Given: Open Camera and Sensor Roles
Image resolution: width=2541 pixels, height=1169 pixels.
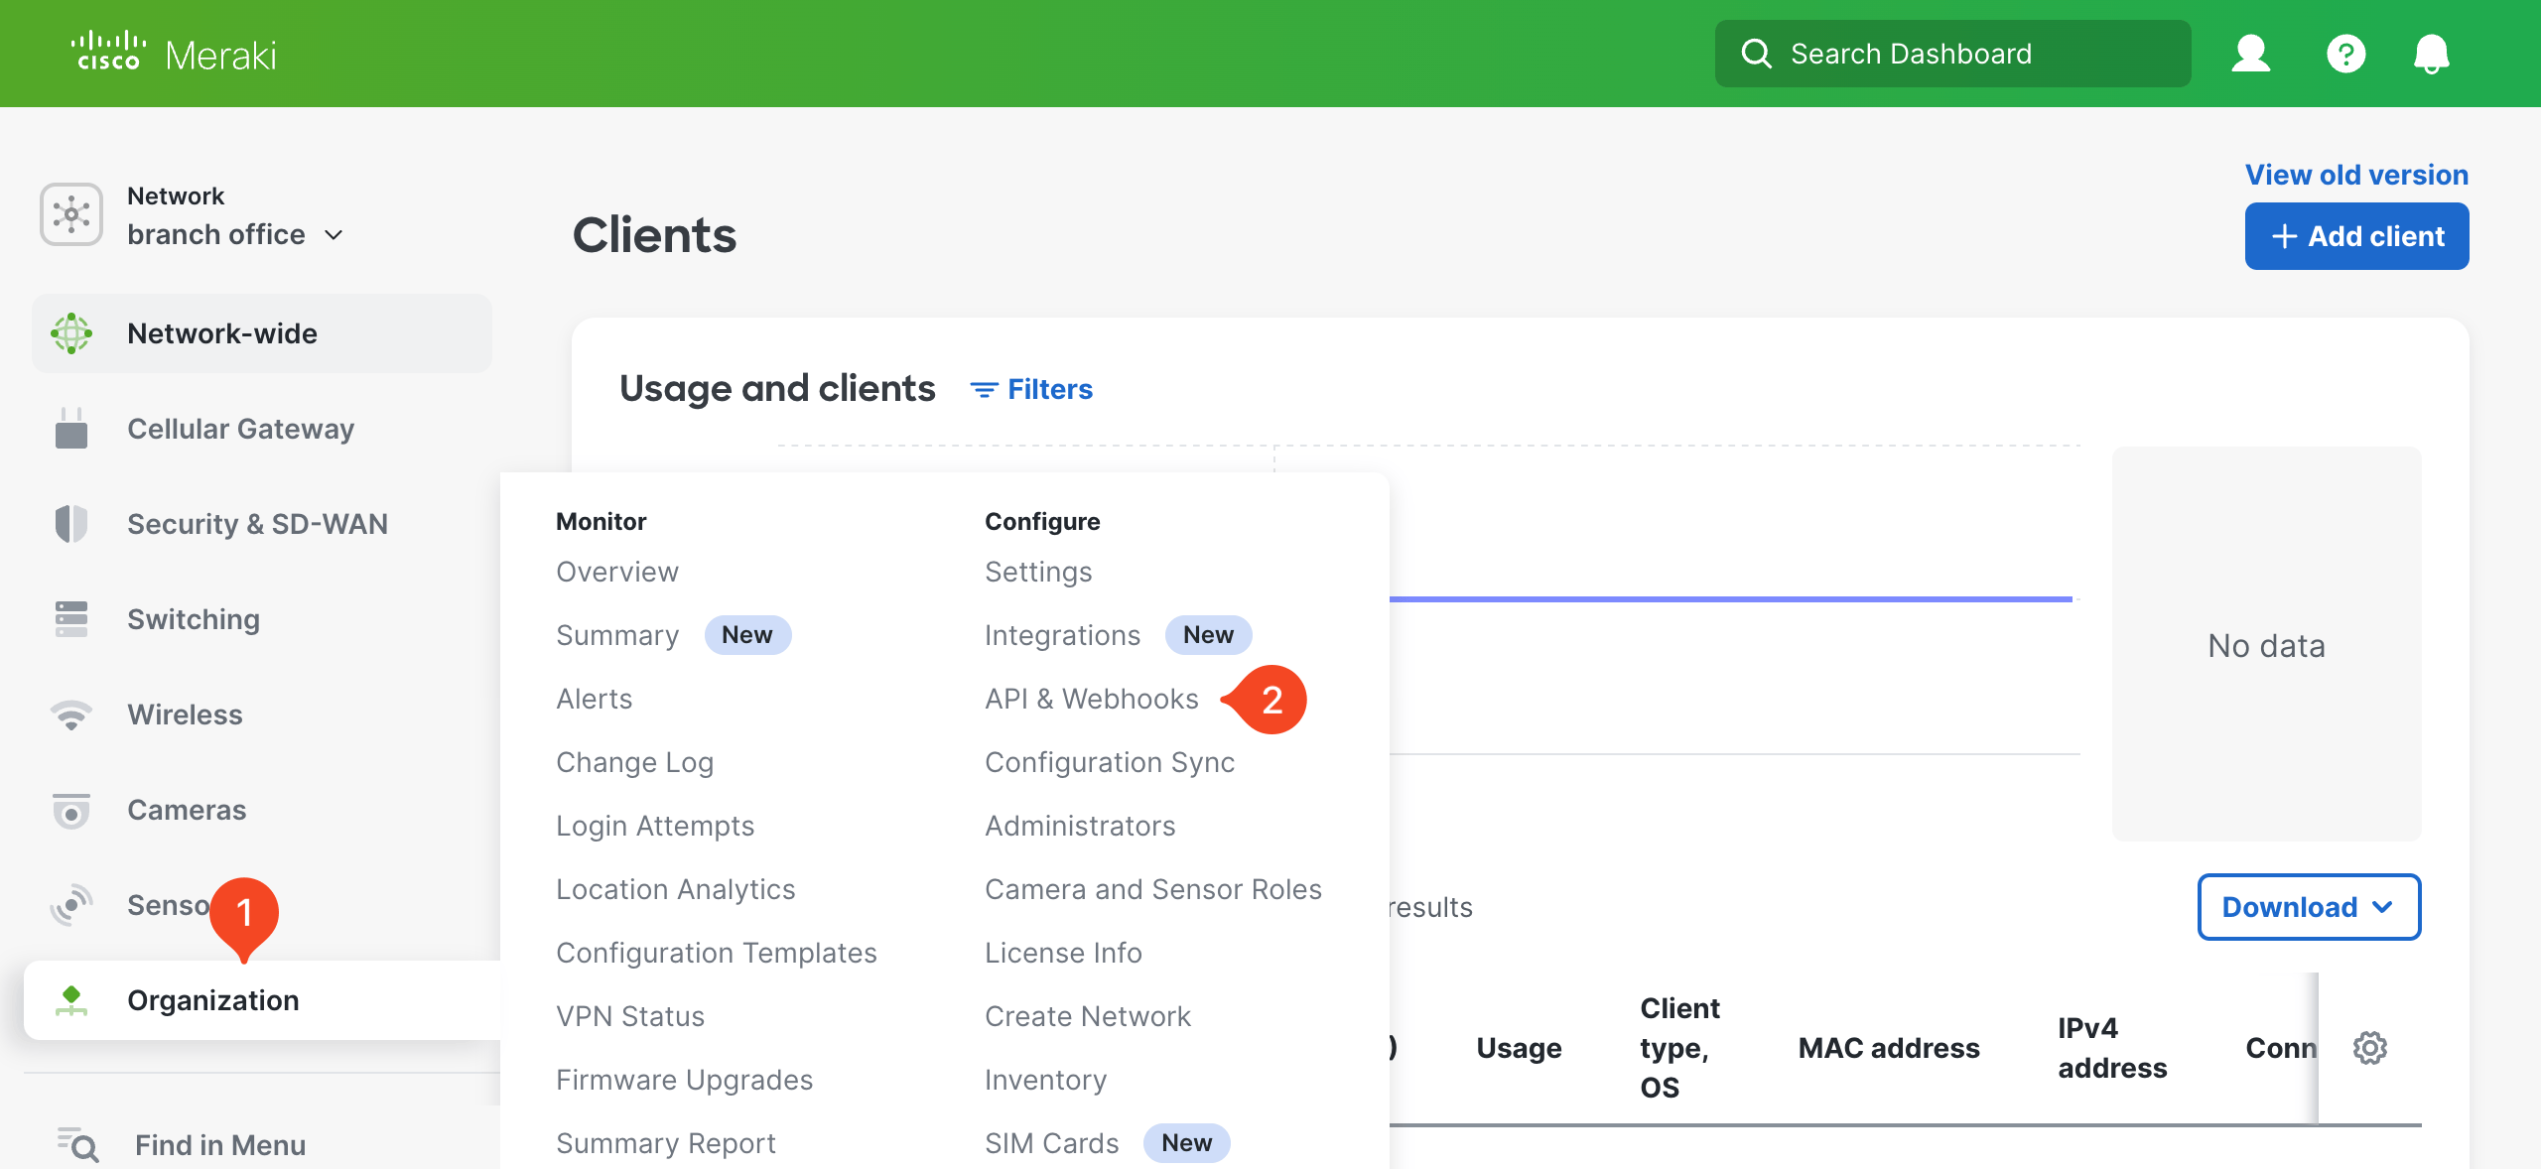Looking at the screenshot, I should pos(1153,889).
